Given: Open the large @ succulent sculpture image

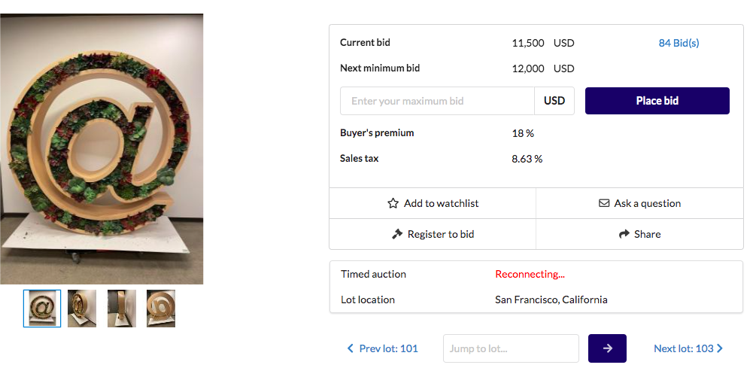Looking at the screenshot, I should click(102, 149).
